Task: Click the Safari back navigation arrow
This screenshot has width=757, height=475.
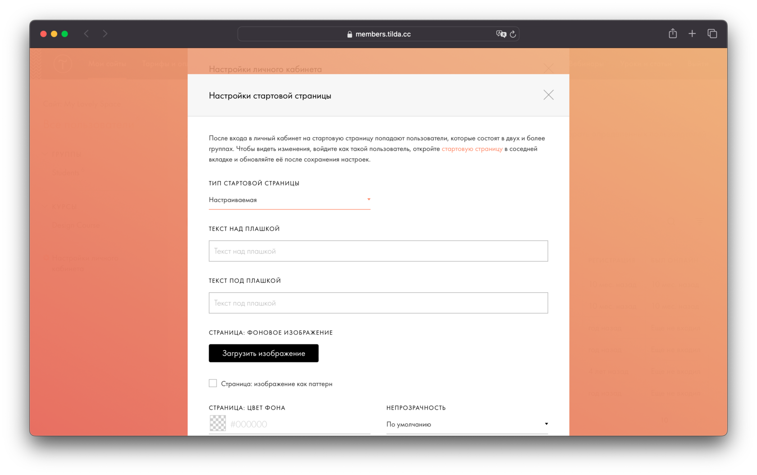Action: coord(87,34)
